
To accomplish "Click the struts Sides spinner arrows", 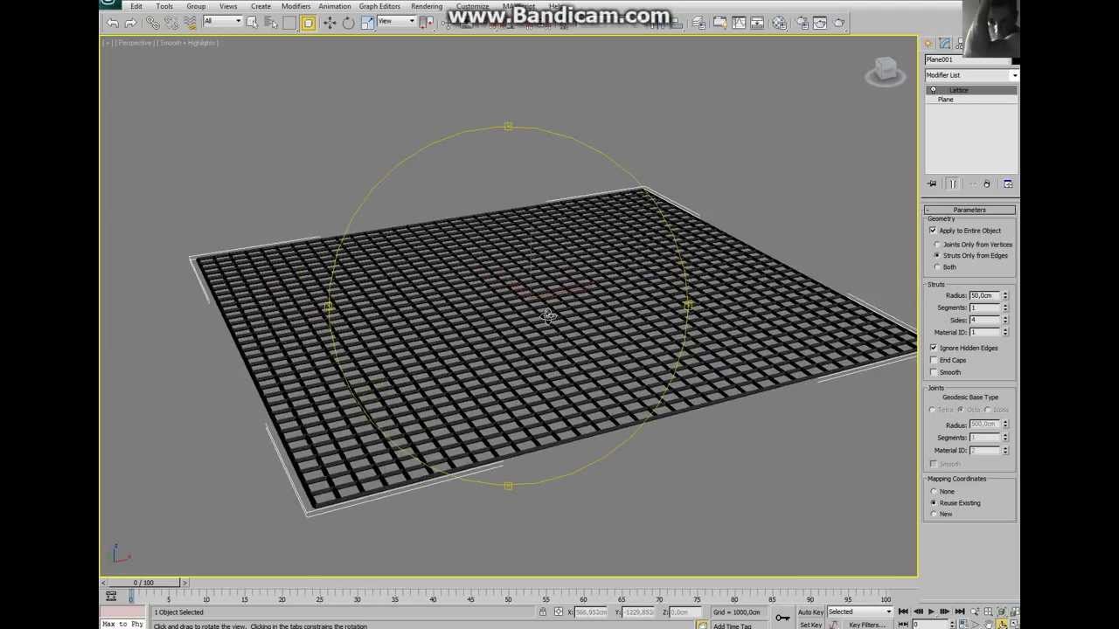I will (1005, 320).
